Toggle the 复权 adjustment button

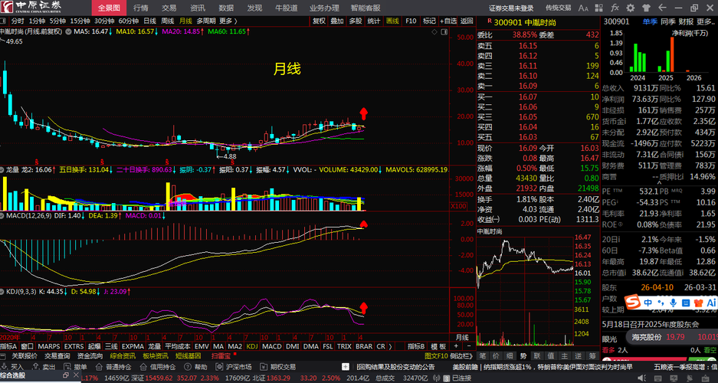(319, 21)
